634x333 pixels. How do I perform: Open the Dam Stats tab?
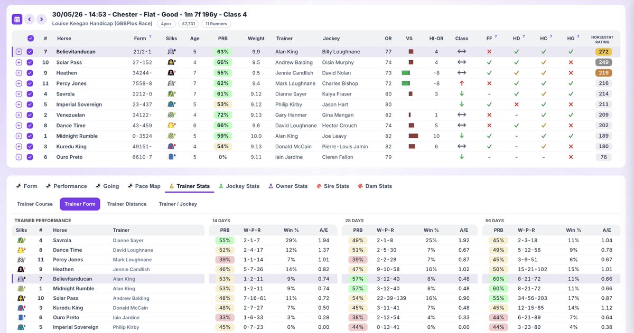pos(375,186)
